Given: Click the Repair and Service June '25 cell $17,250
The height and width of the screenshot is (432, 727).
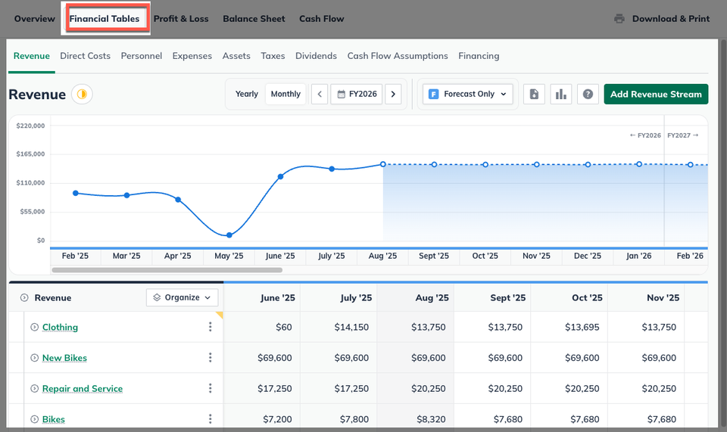Looking at the screenshot, I should click(262, 388).
